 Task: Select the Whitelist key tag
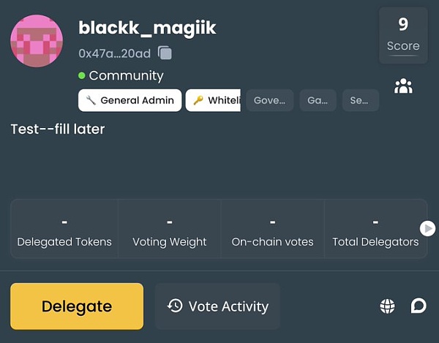[x=214, y=100]
